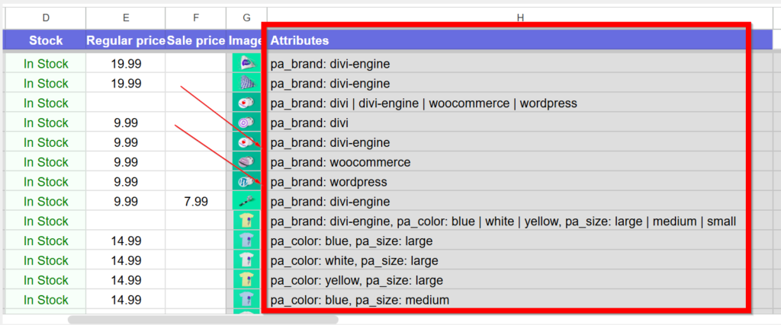Open product image thumbnail in wordpress row
Image resolution: width=781 pixels, height=325 pixels.
(247, 182)
